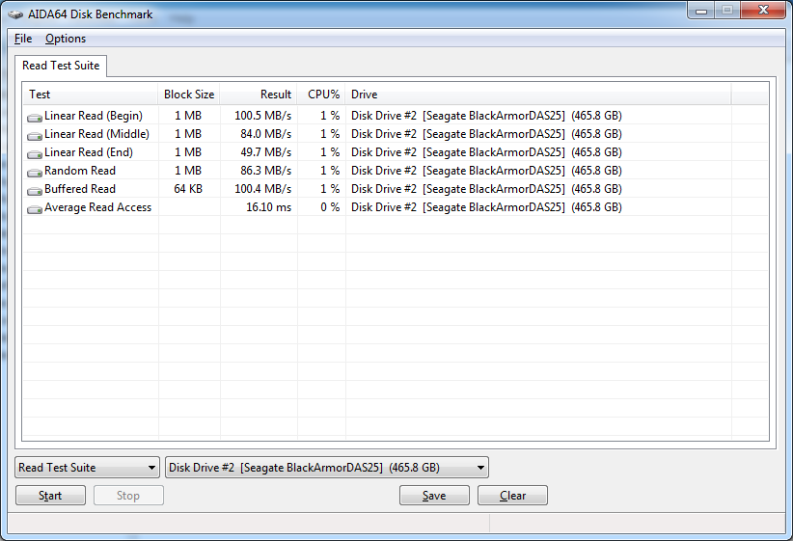Click the 100.4 MB/s result value

click(x=263, y=189)
